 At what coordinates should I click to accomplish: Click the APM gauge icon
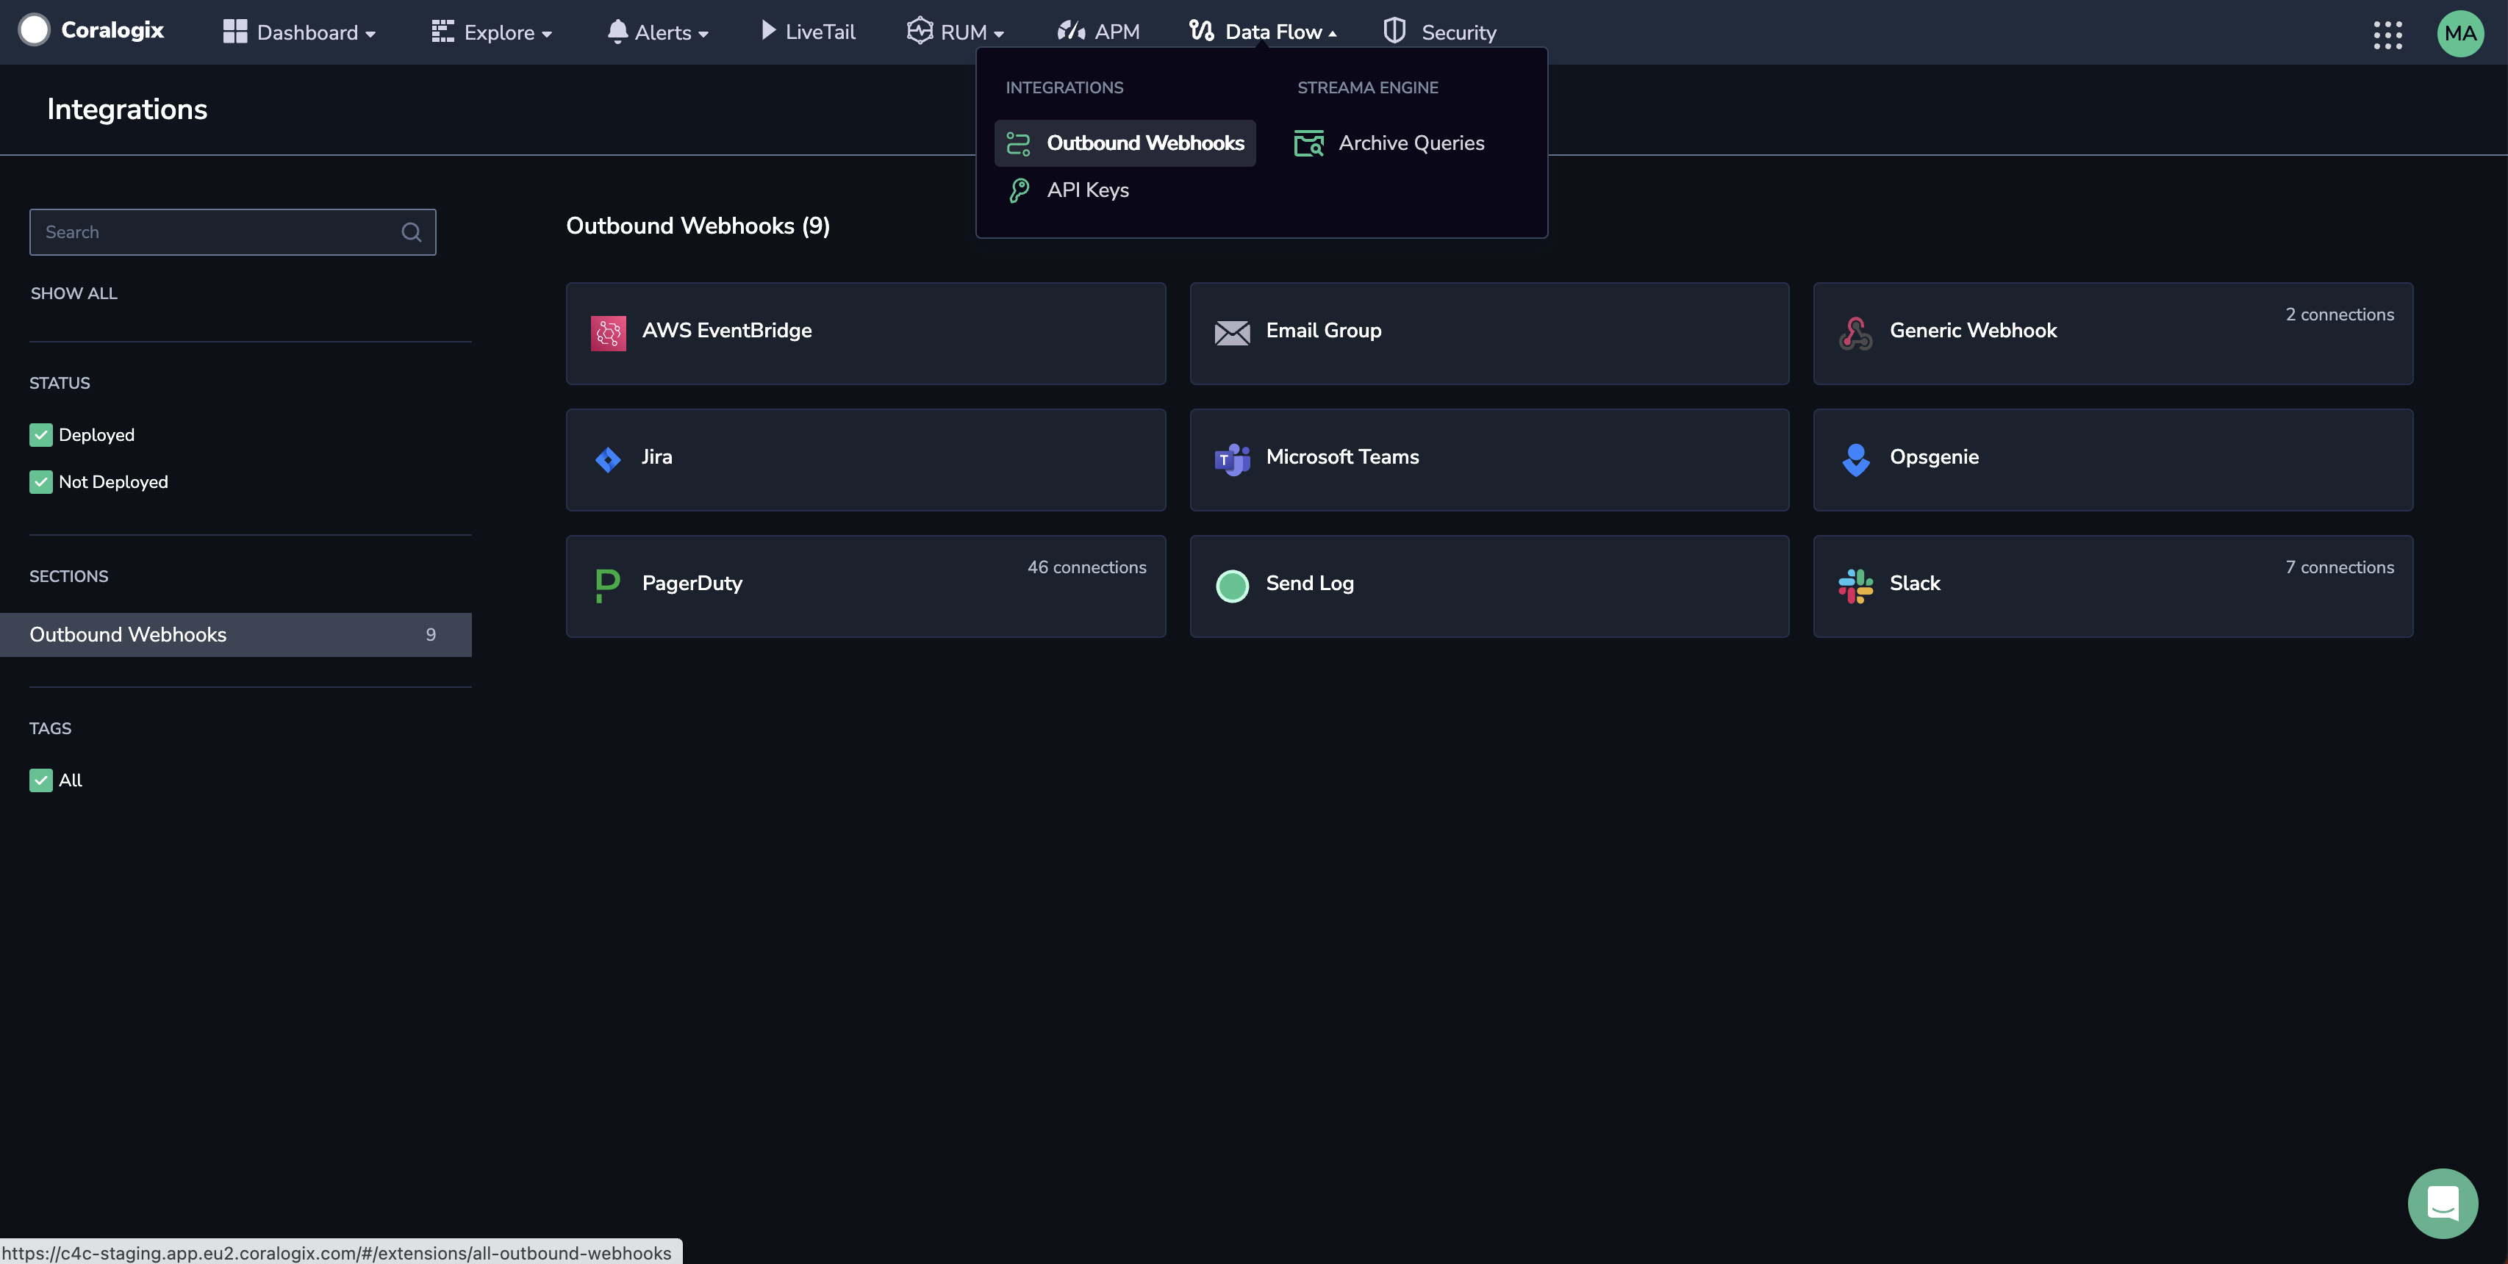point(1071,31)
